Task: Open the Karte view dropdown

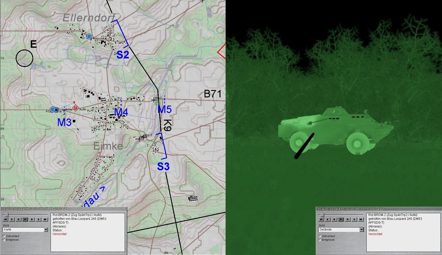Action: [x=46, y=230]
